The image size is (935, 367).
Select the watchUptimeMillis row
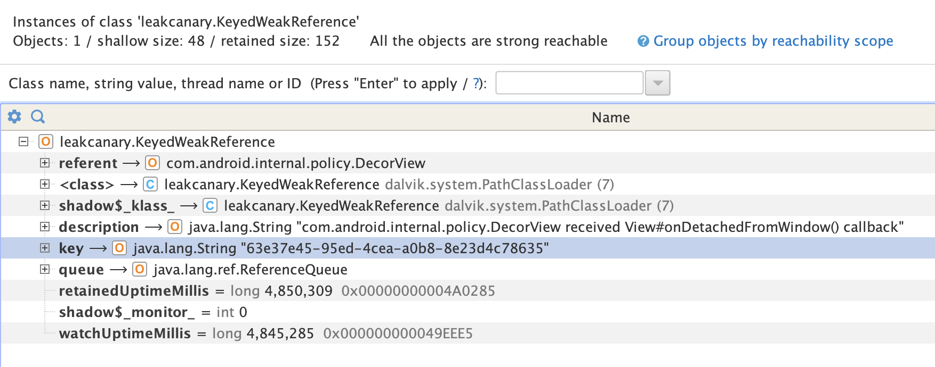[125, 333]
